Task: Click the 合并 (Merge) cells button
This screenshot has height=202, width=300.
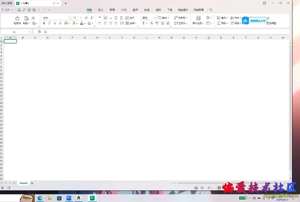Action: (131, 23)
